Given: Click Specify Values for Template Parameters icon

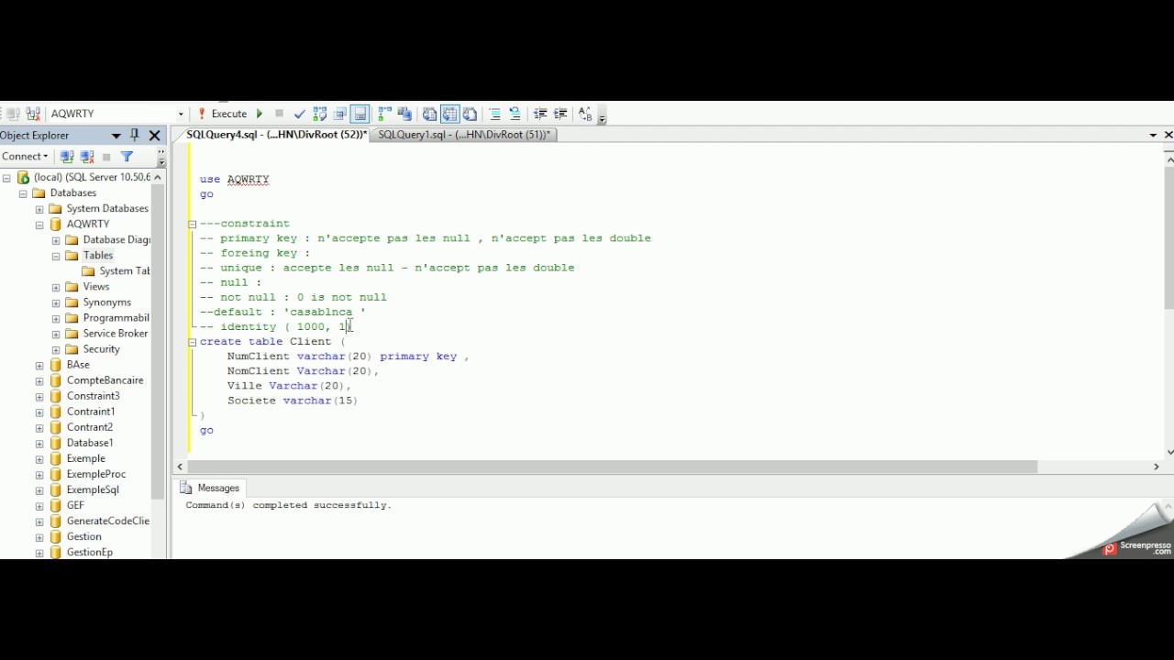Looking at the screenshot, I should pos(585,114).
